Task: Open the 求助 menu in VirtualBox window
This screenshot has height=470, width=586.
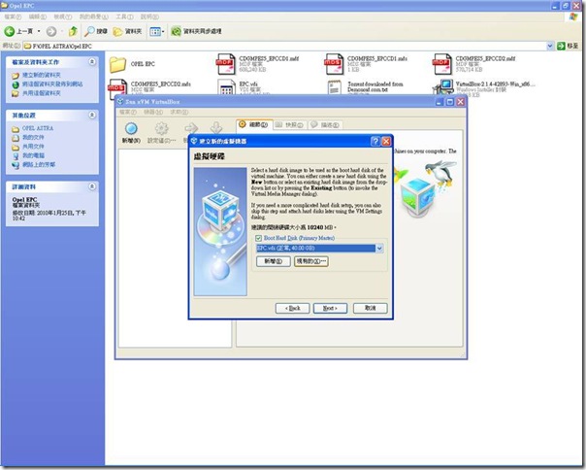Action: 179,112
